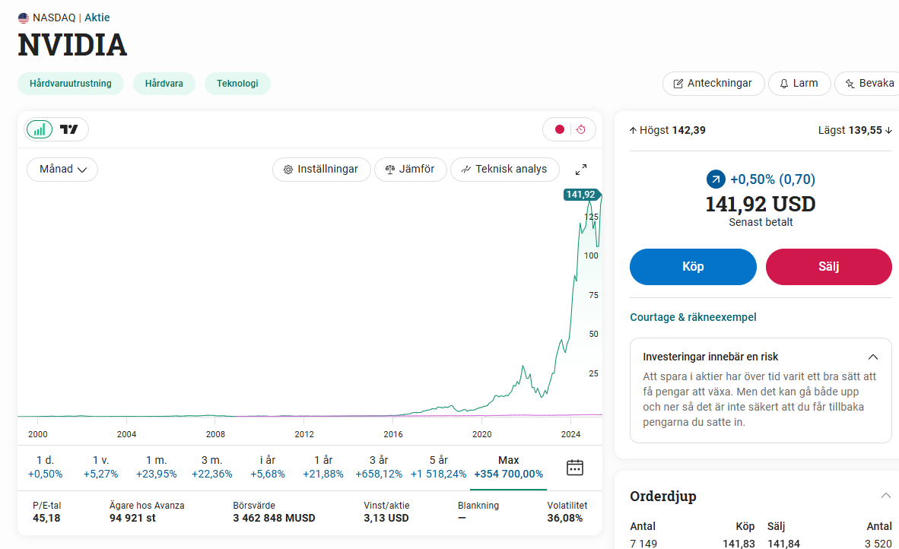Set a Larm price alert
Screen dimensions: 899x549
click(799, 84)
